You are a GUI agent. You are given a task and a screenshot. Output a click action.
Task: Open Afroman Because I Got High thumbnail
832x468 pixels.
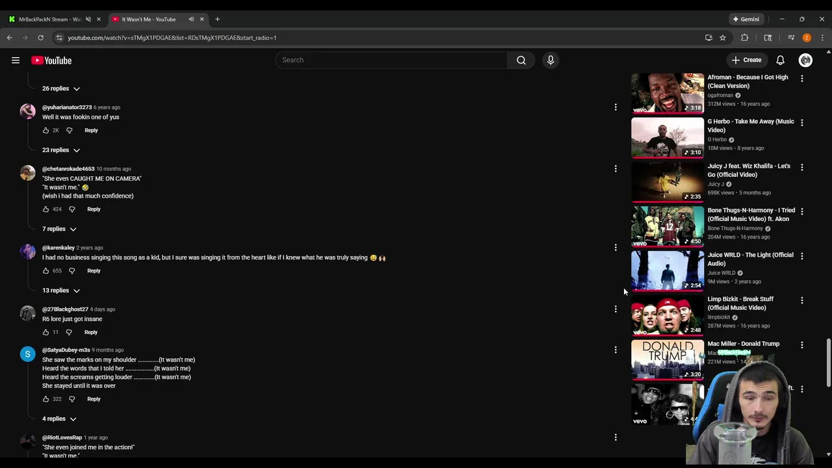668,93
